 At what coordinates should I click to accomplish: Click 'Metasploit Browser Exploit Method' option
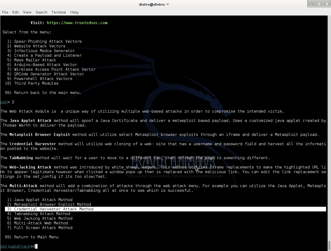[49, 204]
